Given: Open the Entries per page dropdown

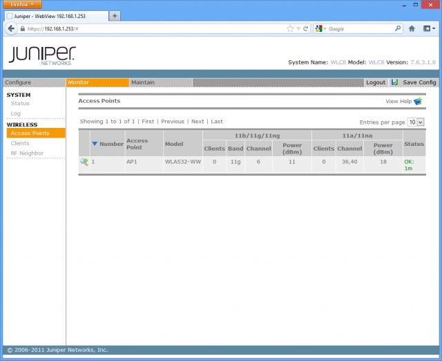Looking at the screenshot, I should coord(416,122).
